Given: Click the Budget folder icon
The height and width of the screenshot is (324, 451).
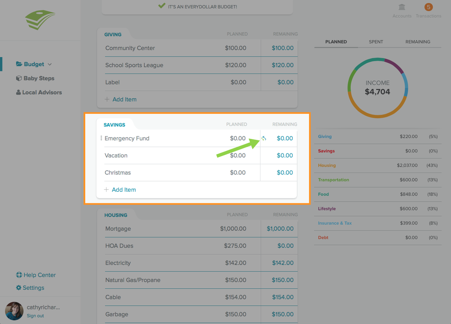Looking at the screenshot, I should pyautogui.click(x=19, y=64).
